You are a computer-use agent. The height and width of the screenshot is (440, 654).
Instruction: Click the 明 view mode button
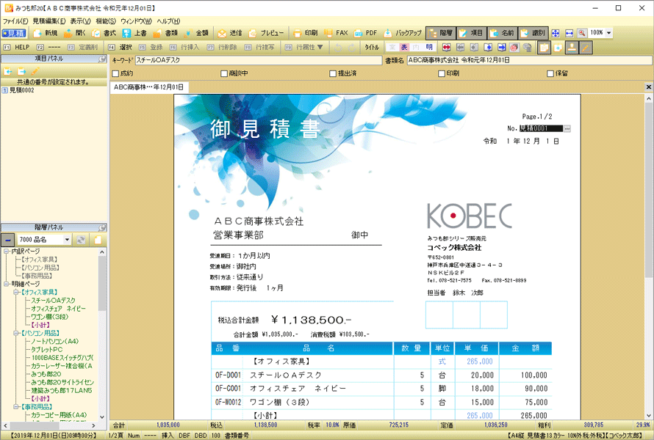point(429,48)
